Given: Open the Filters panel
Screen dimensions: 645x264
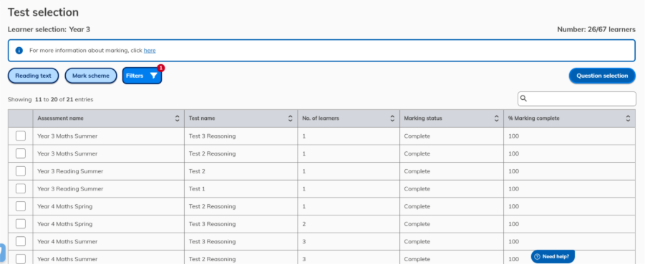Looking at the screenshot, I should [x=142, y=76].
